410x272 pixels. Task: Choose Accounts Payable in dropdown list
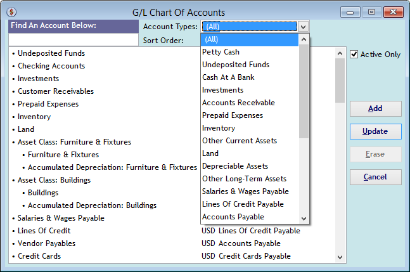pos(250,217)
